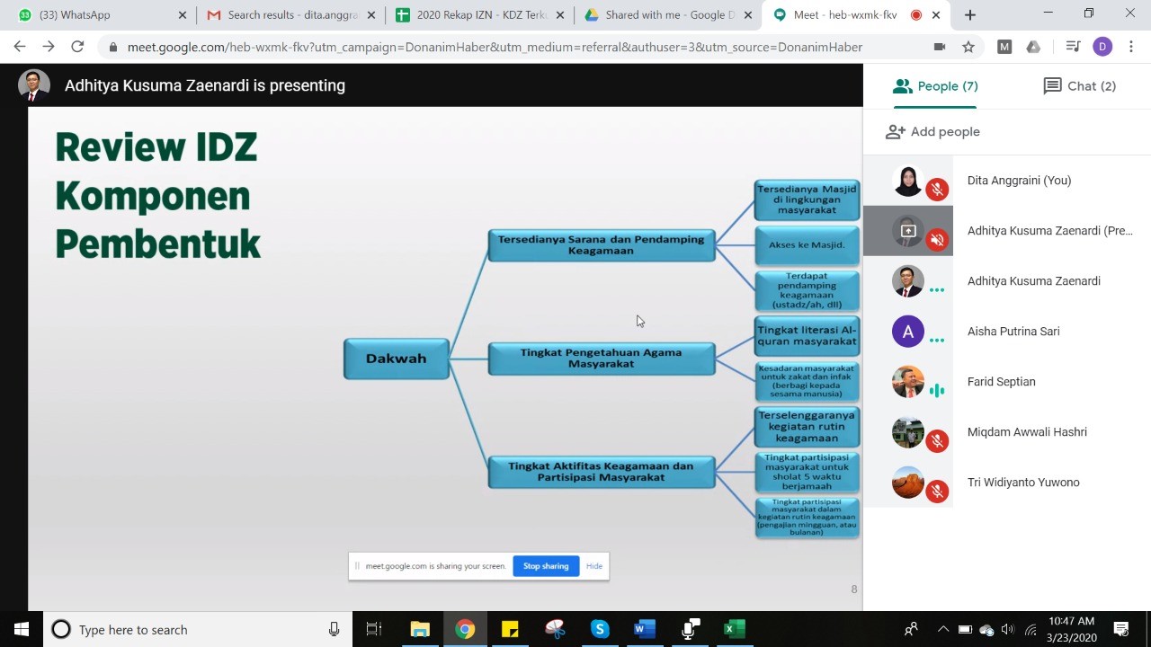Bookmark this page with the star icon
1151x647 pixels.
point(968,47)
